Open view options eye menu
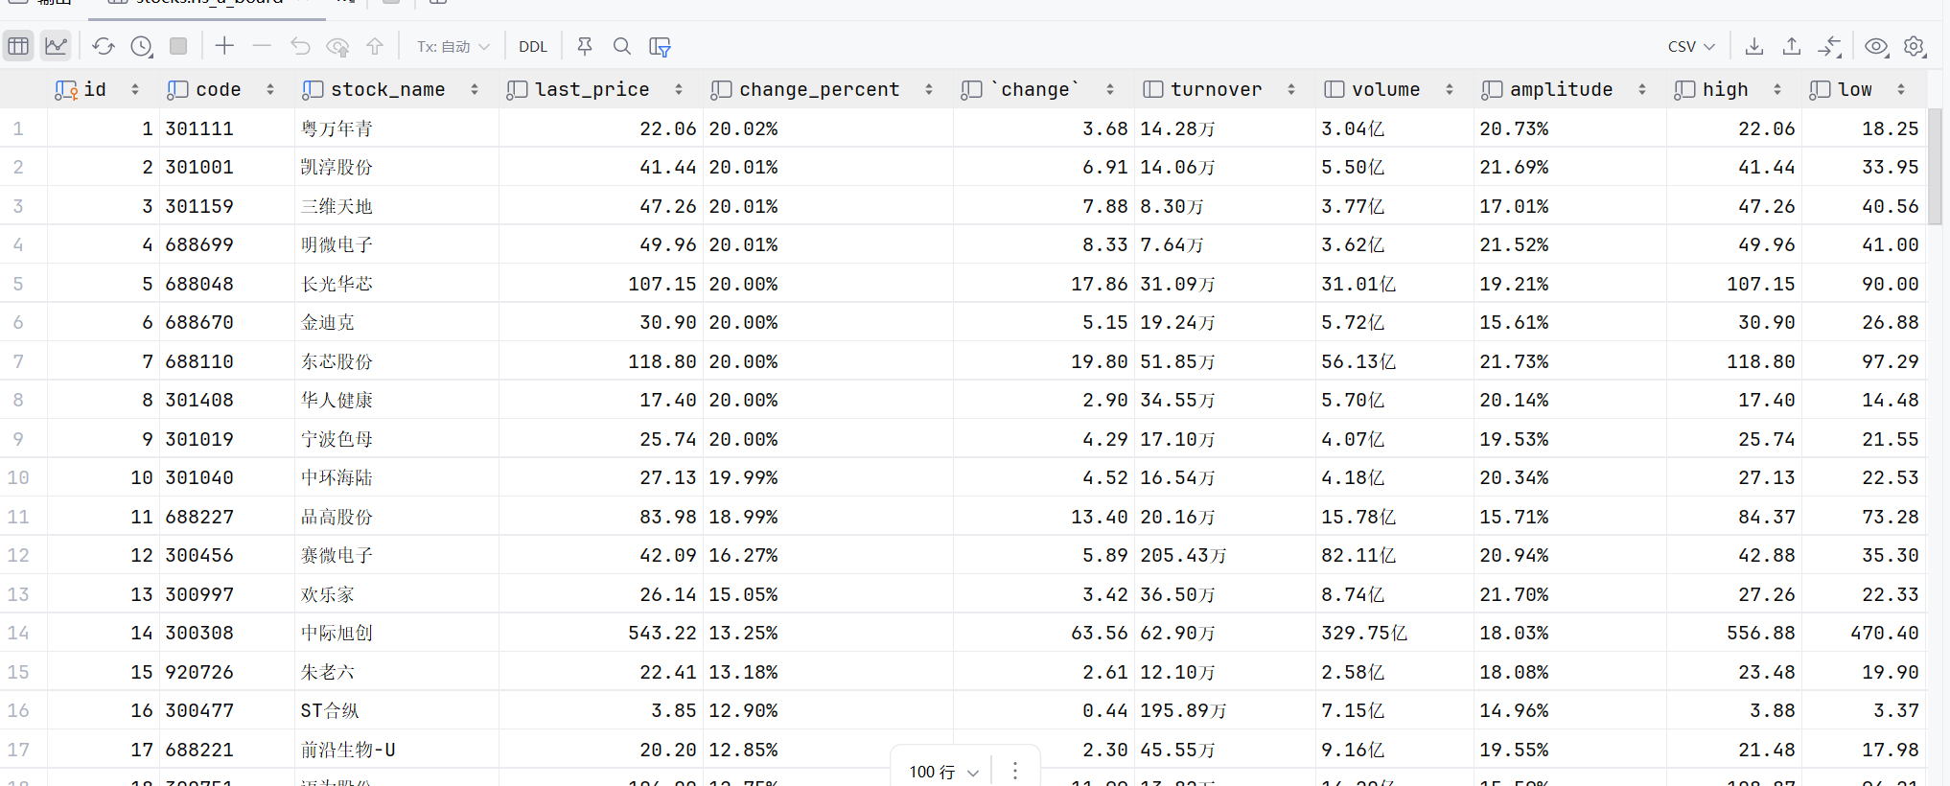Viewport: 1950px width, 786px height. pyautogui.click(x=1876, y=46)
